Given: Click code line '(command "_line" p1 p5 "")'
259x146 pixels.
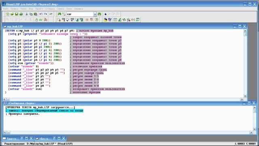Looking at the screenshot, I should [x=29, y=76].
